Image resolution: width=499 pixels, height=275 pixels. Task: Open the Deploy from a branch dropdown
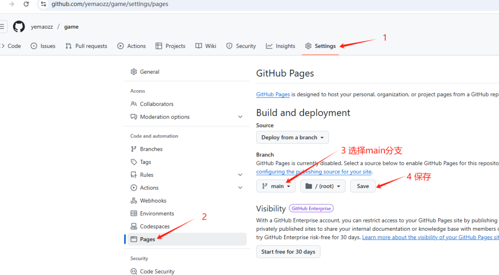[x=292, y=137]
